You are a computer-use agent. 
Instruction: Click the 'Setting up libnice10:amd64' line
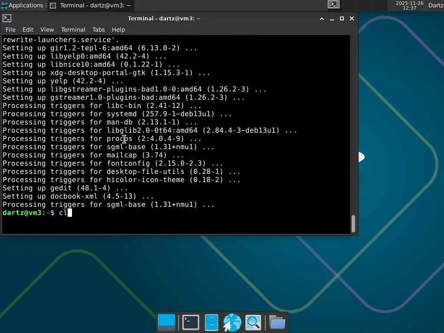[91, 65]
